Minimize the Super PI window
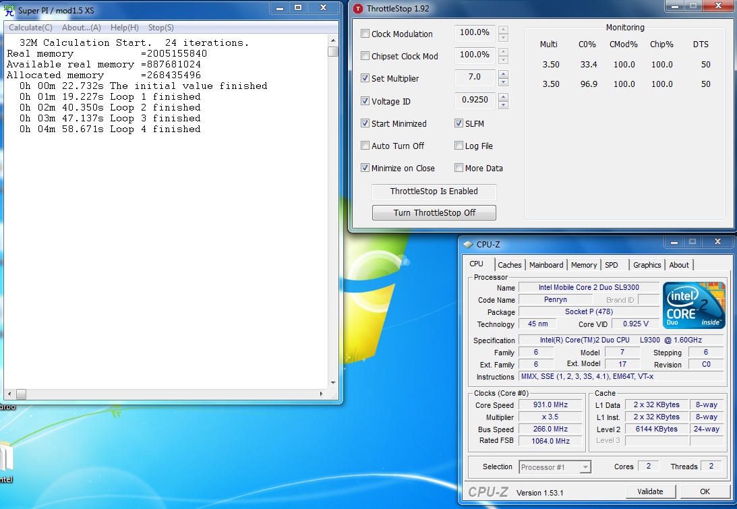 point(280,8)
